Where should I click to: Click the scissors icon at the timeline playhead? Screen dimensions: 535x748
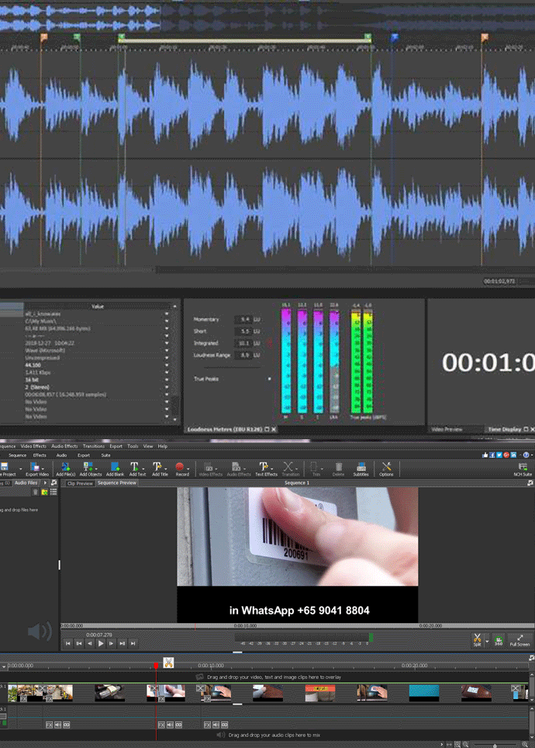click(168, 663)
